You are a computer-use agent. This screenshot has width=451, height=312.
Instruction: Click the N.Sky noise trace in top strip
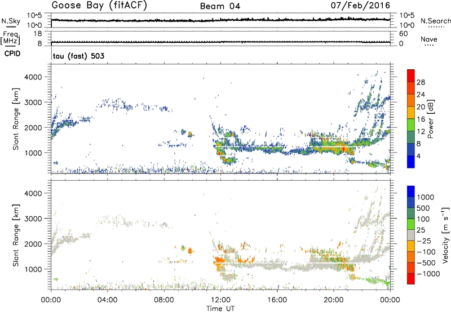tap(220, 20)
